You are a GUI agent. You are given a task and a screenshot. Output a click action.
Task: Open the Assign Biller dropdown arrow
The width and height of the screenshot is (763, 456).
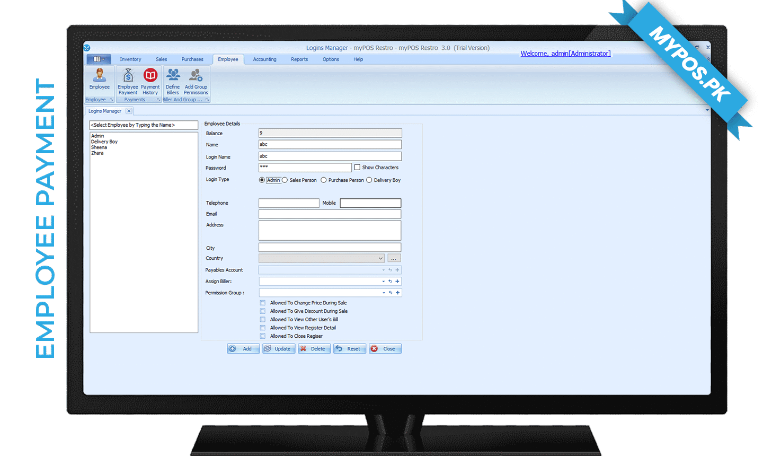point(384,282)
